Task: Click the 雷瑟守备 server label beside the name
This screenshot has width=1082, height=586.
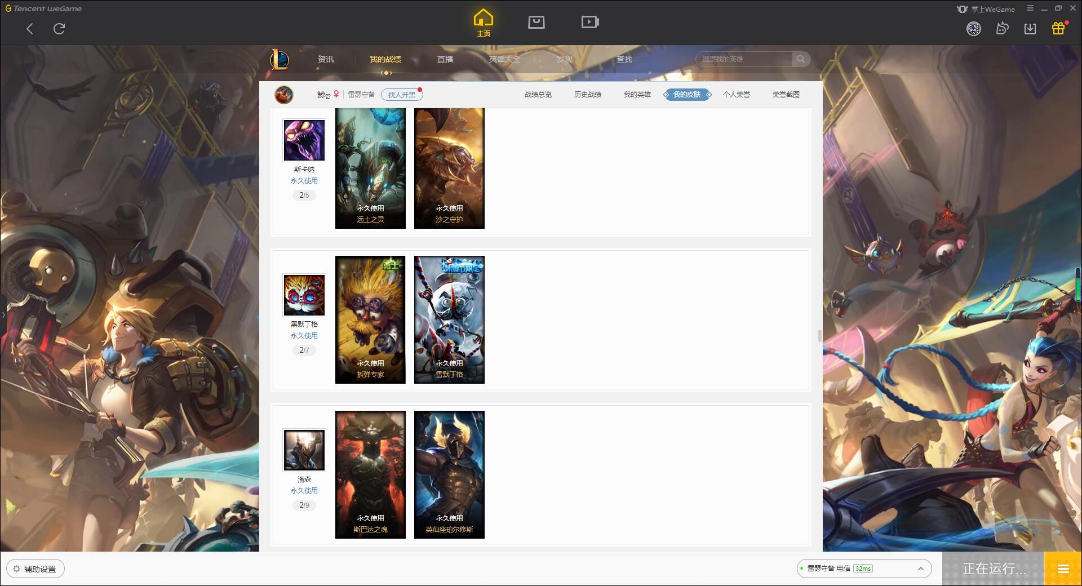Action: (x=361, y=95)
